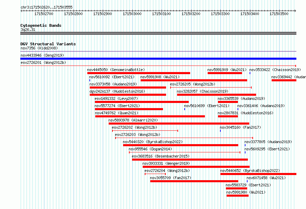This screenshot has width=306, height=209.
Task: Click the Cytogenetic Bands track title
Action: tap(41, 25)
